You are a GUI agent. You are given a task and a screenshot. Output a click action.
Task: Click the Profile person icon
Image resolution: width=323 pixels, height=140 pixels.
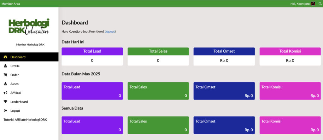(x=6, y=66)
